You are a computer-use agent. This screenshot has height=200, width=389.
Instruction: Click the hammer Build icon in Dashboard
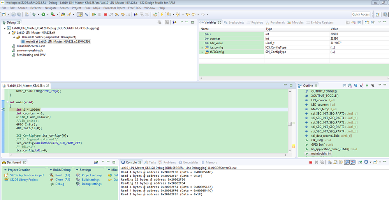pos(51,175)
